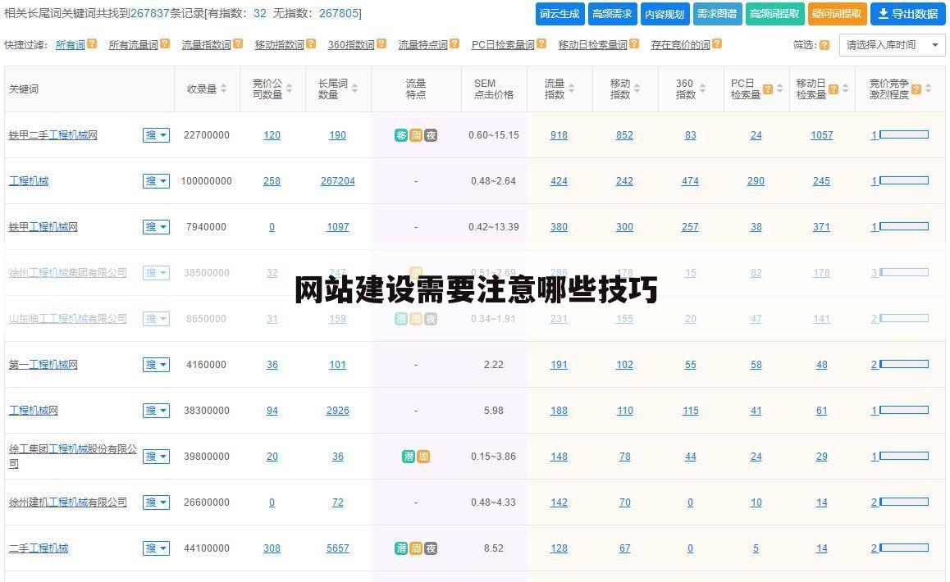The image size is (950, 582).
Task: Open long-tail count 267204 link
Action: pyautogui.click(x=337, y=181)
